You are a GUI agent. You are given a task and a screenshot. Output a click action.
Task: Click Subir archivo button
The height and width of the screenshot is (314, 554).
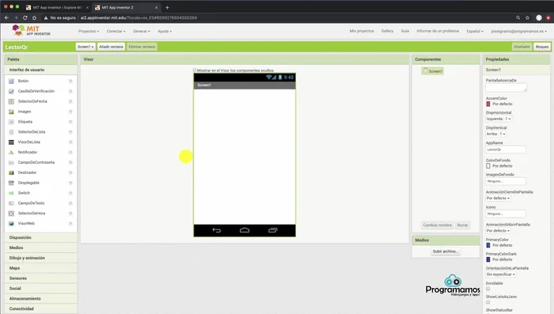pyautogui.click(x=445, y=252)
